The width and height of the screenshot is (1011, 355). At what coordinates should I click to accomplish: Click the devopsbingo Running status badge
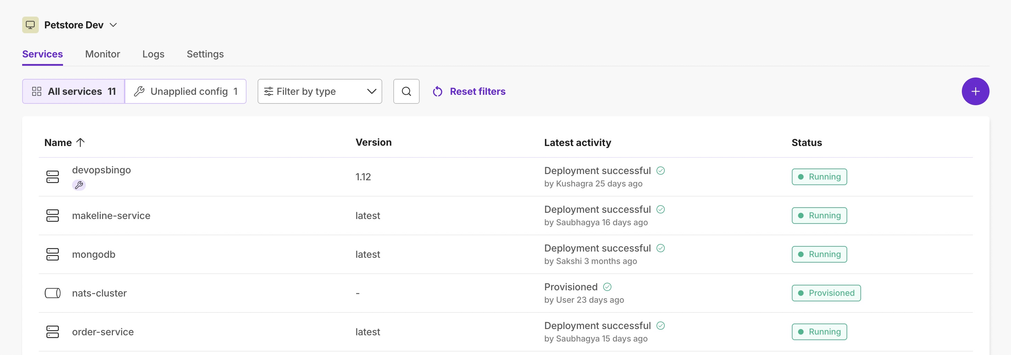819,177
